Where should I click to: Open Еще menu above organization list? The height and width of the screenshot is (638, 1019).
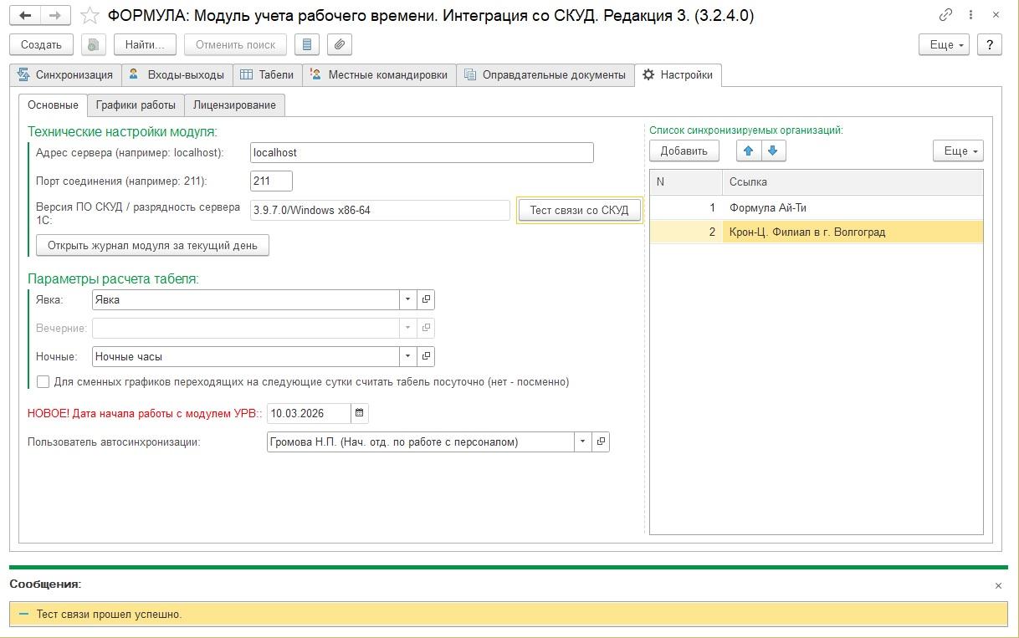click(x=958, y=151)
